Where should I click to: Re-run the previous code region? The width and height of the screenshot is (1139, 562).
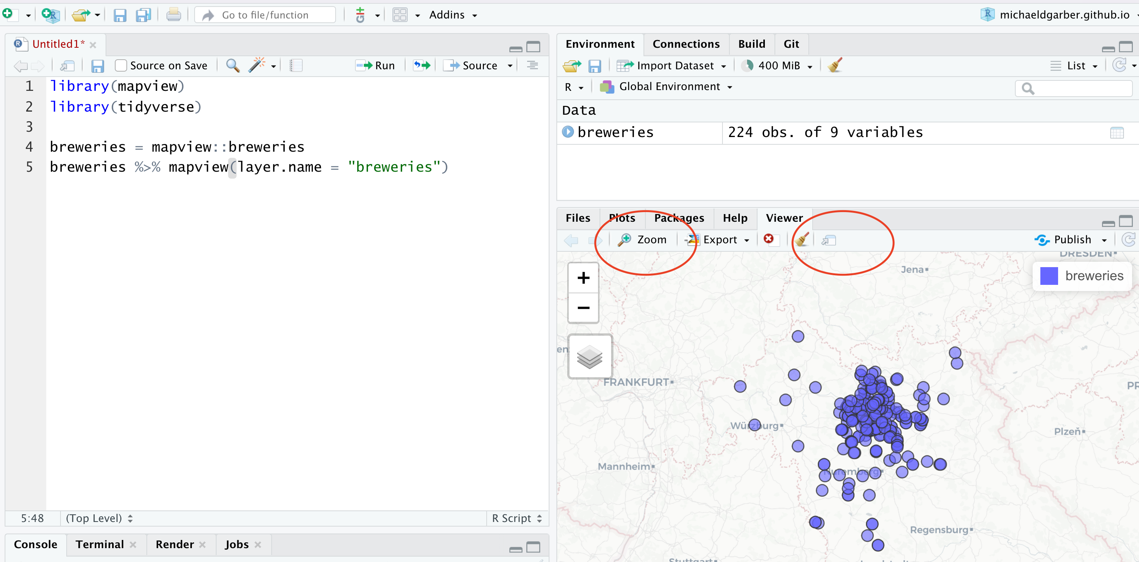[x=420, y=65]
